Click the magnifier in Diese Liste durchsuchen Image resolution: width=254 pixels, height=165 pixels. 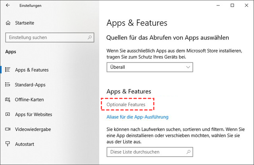pyautogui.click(x=188, y=152)
